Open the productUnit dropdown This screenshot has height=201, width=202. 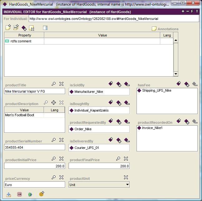(x=127, y=184)
